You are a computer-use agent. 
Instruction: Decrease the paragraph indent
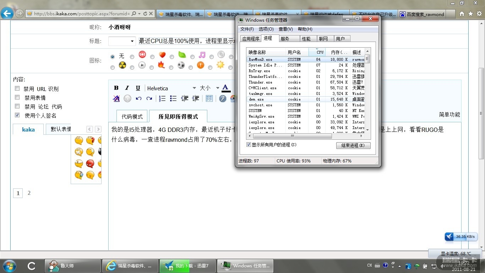coord(185,98)
